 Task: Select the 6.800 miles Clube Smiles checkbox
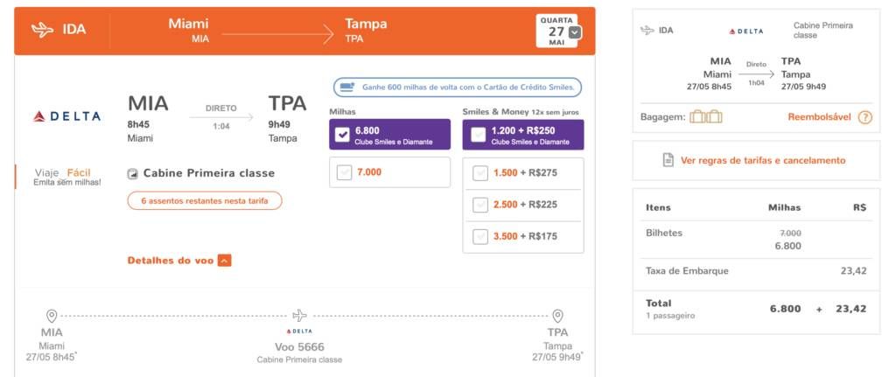tap(343, 135)
